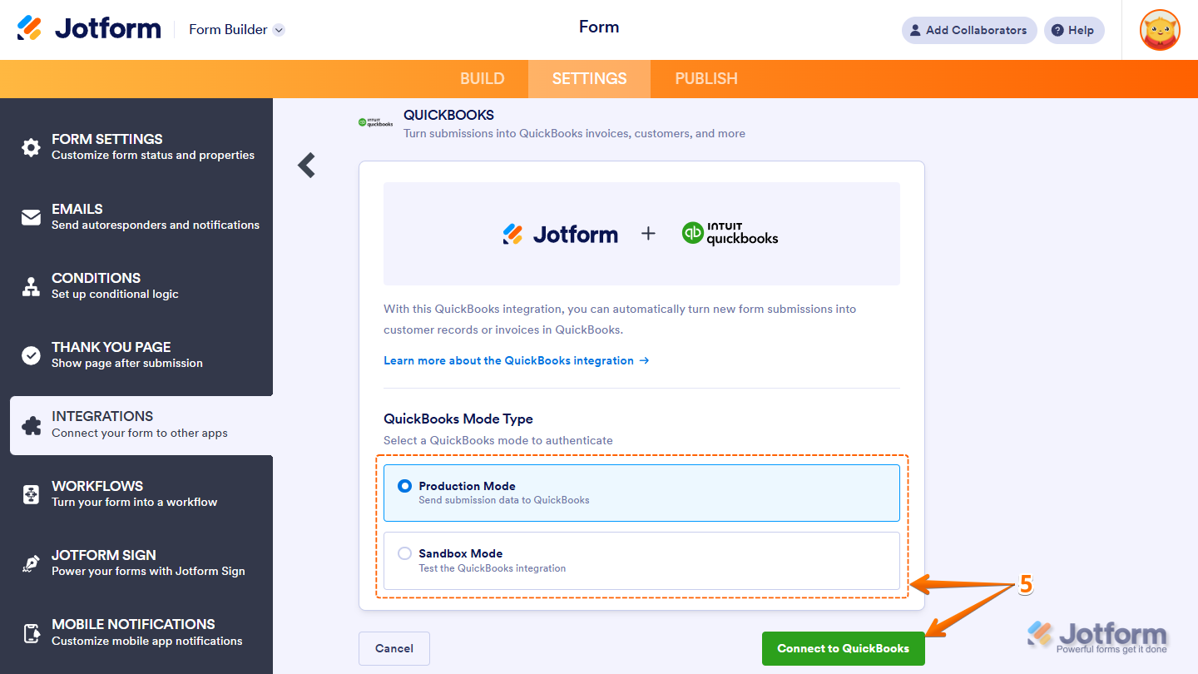Click the Jotform plus QuickBooks banner image
The height and width of the screenshot is (674, 1198).
641,234
